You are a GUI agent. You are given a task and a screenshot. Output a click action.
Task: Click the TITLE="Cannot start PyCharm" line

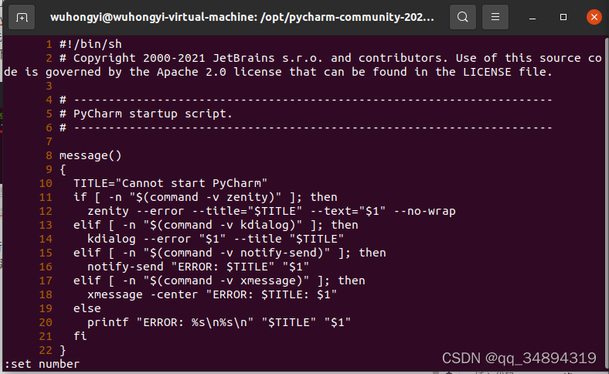tap(170, 183)
